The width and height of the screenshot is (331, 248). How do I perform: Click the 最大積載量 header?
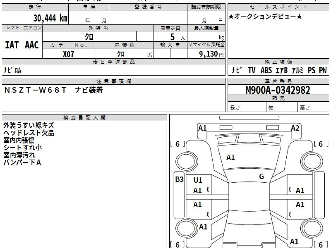point(206,28)
